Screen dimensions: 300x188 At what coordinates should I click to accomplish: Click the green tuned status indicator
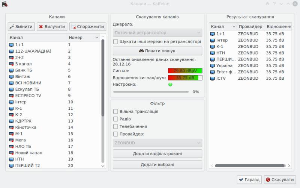pyautogui.click(x=170, y=85)
